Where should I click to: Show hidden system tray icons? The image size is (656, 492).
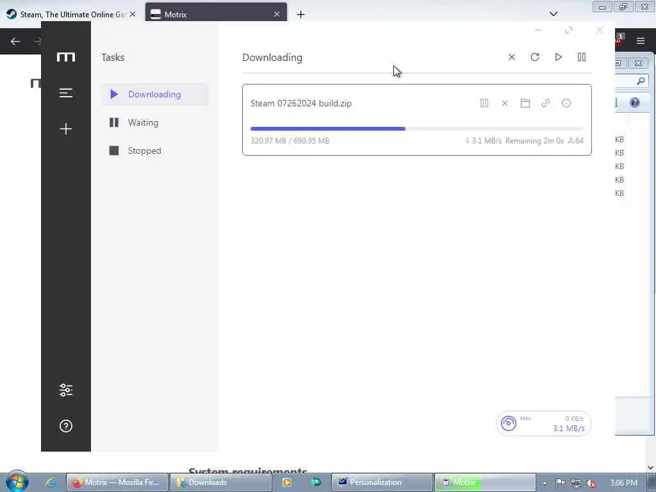point(545,483)
